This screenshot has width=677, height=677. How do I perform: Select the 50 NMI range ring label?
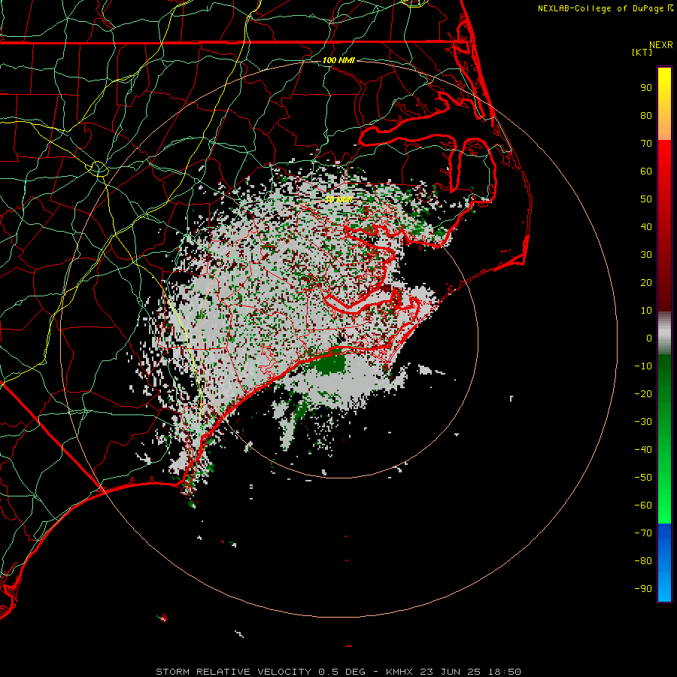338,199
